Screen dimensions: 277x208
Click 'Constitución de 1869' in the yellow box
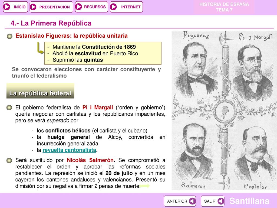109,47
